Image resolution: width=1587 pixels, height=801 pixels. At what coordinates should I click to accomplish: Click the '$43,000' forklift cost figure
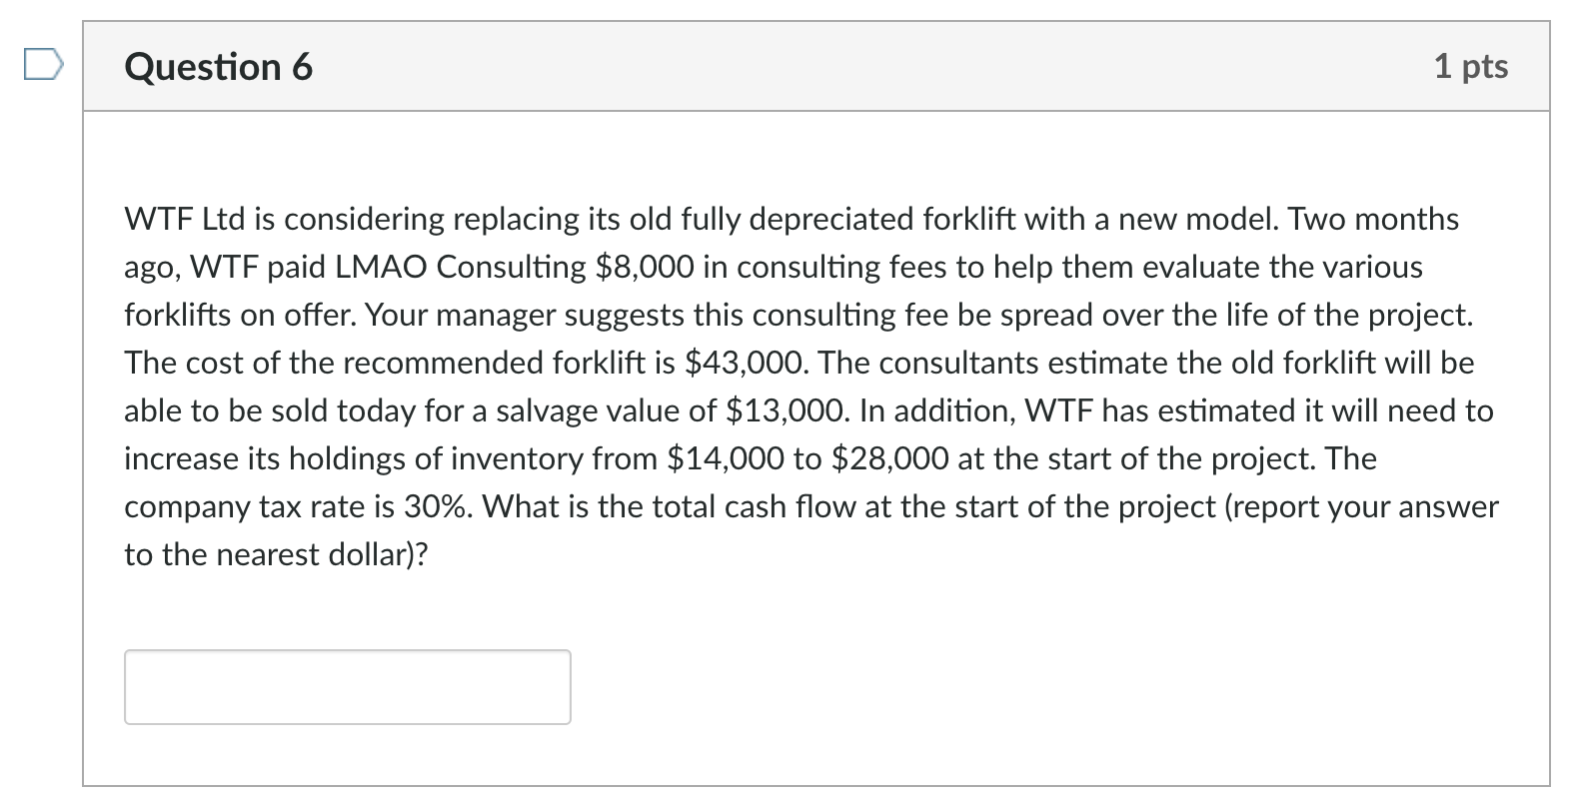click(744, 363)
